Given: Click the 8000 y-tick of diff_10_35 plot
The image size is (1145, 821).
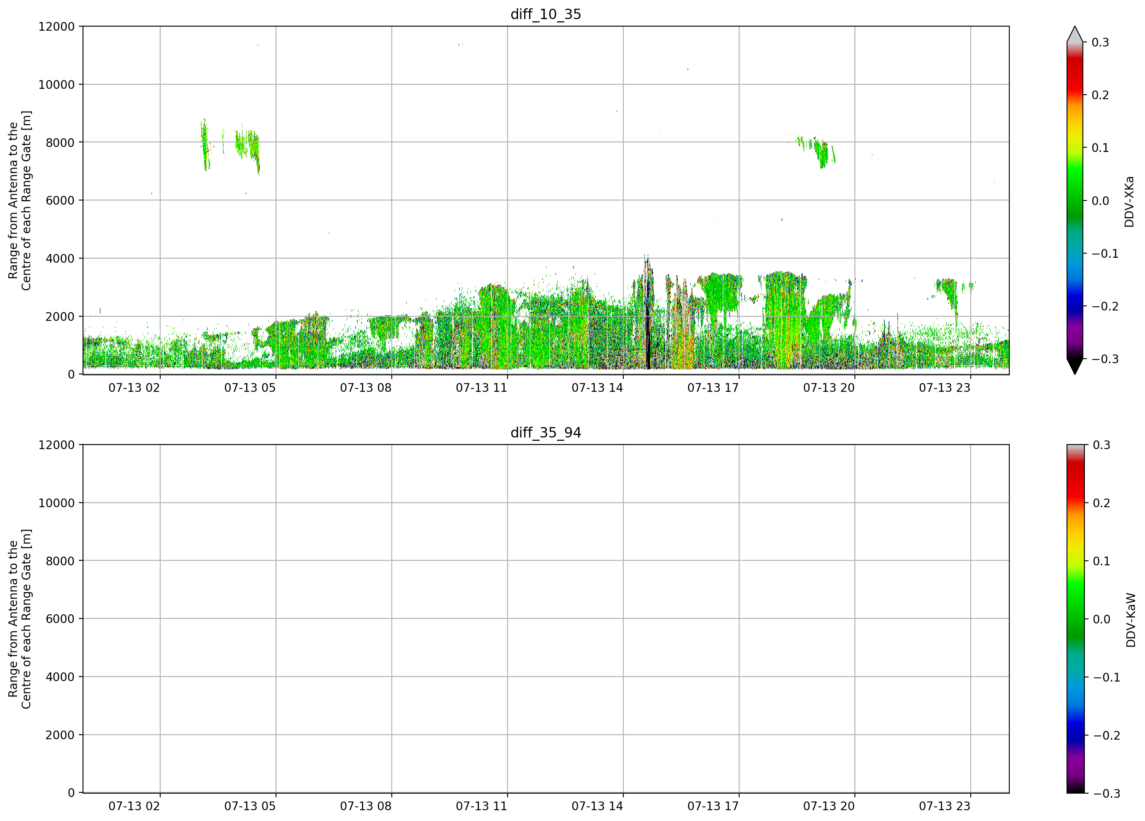Looking at the screenshot, I should point(60,142).
